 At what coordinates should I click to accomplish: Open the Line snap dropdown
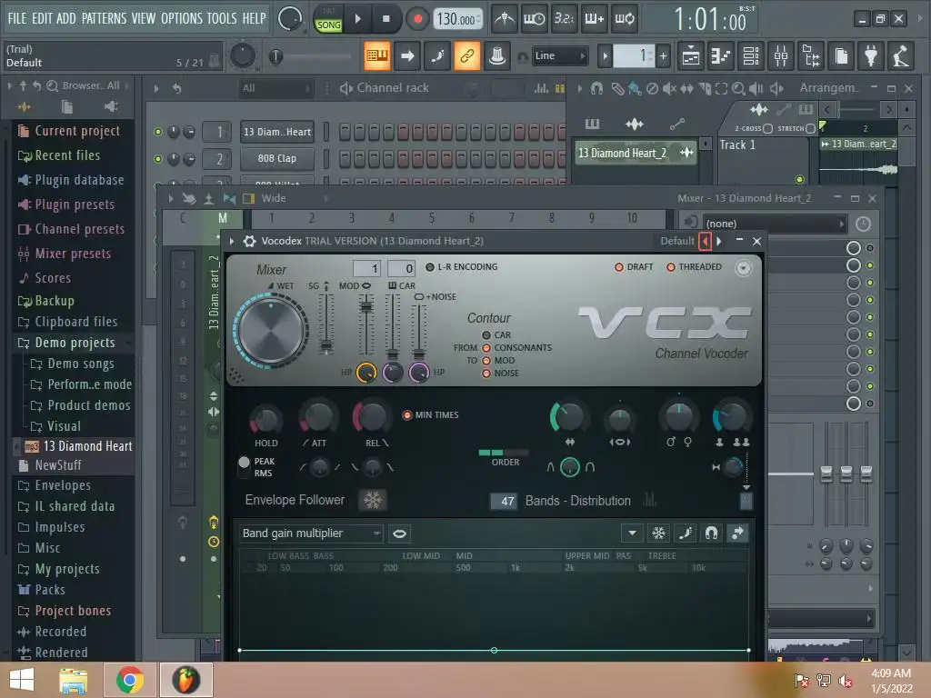pos(559,55)
